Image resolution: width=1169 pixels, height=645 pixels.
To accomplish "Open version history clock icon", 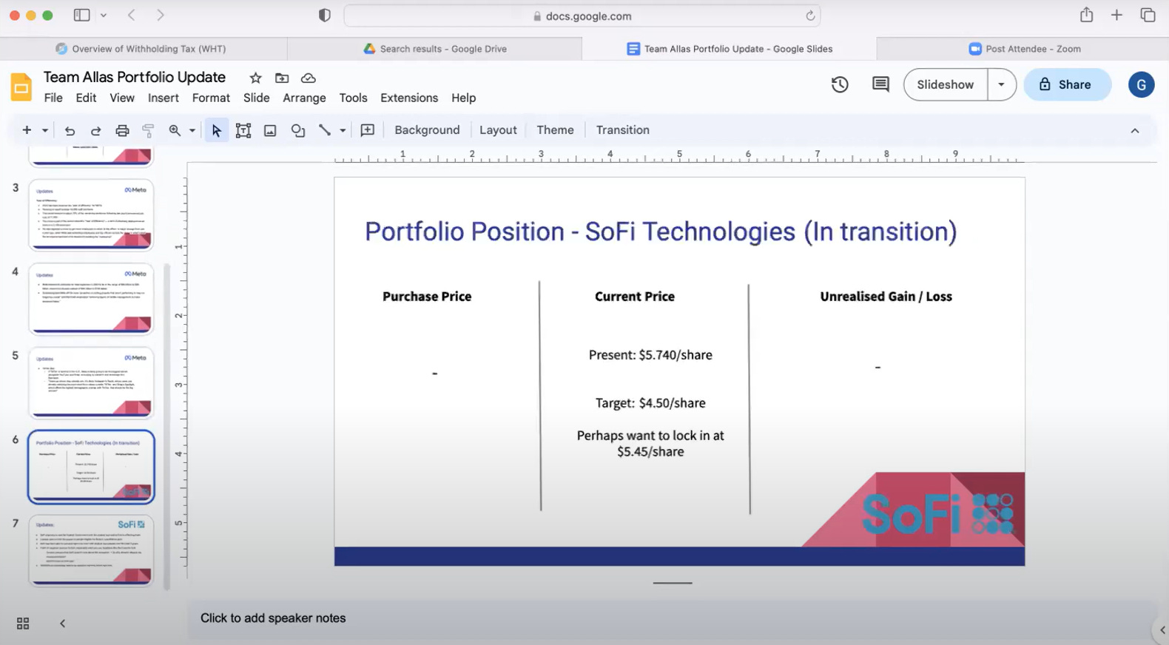I will pyautogui.click(x=840, y=84).
